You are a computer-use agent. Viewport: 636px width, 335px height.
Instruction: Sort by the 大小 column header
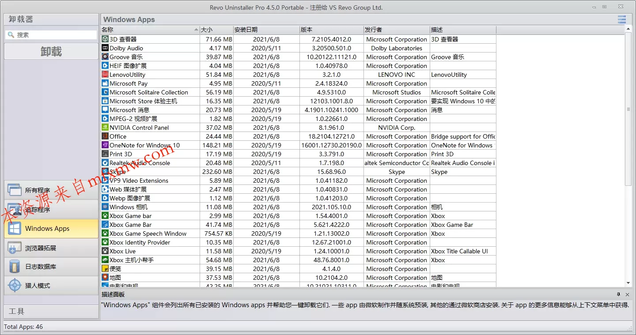click(216, 30)
